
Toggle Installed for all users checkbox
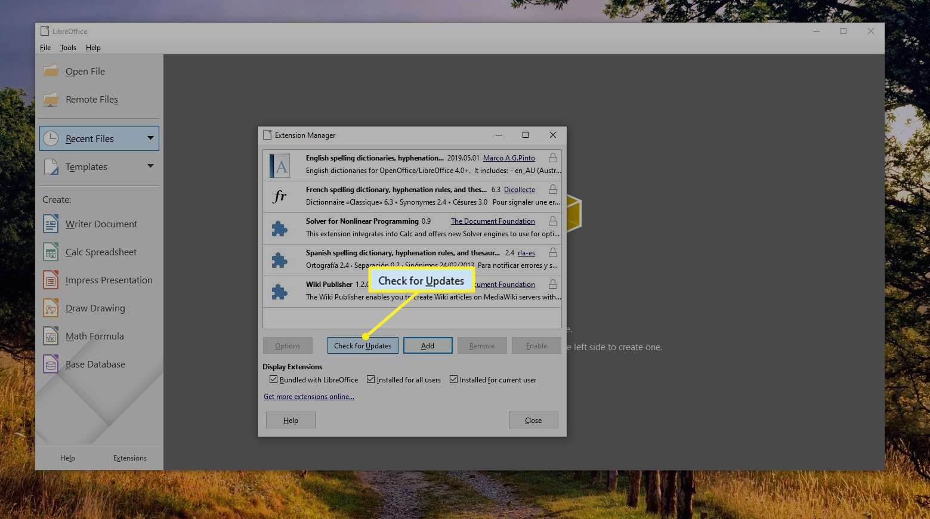370,379
